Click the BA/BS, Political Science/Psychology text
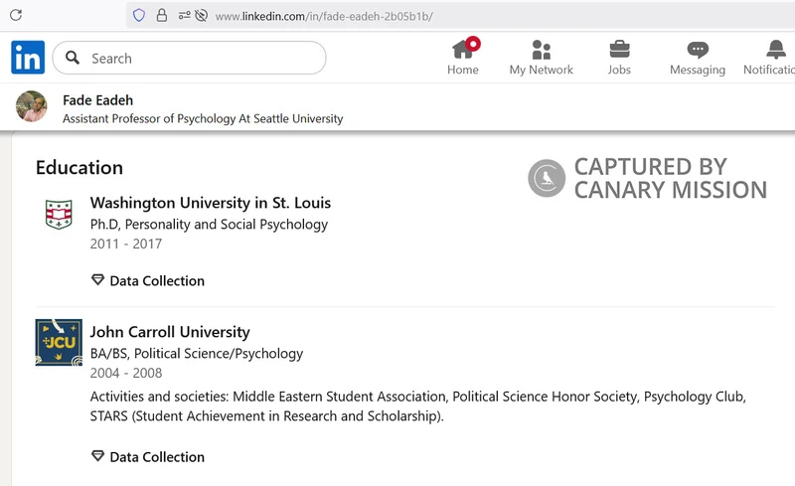795x486 pixels. pyautogui.click(x=197, y=353)
